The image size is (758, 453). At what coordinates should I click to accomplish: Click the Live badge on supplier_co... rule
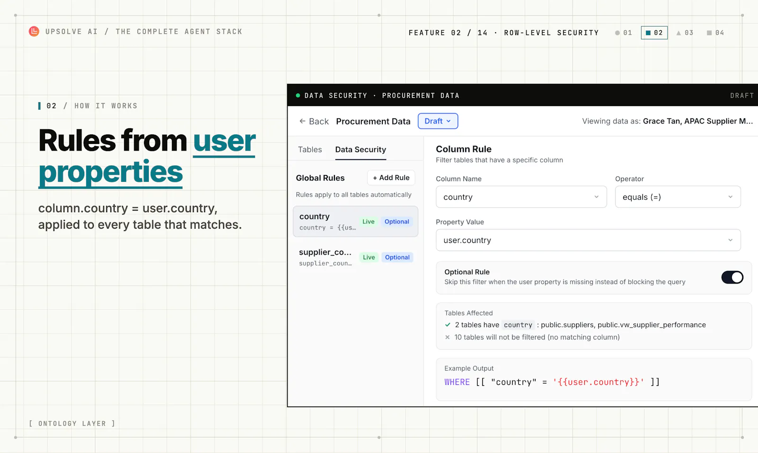[369, 258]
